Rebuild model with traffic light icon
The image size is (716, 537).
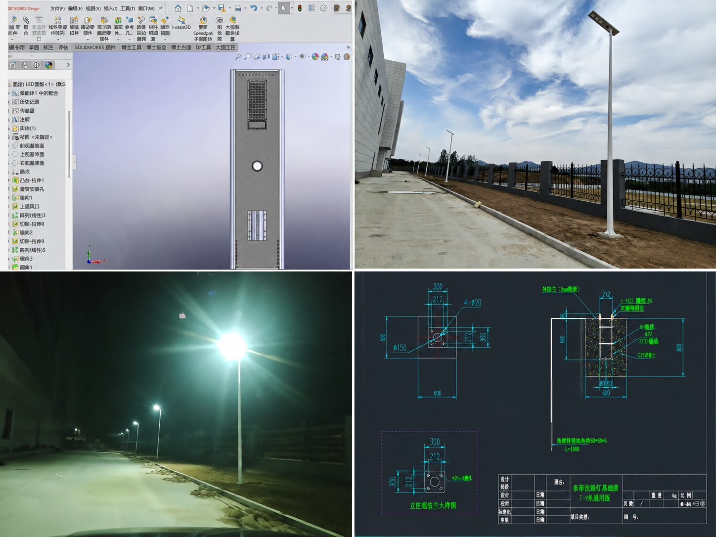[300, 8]
